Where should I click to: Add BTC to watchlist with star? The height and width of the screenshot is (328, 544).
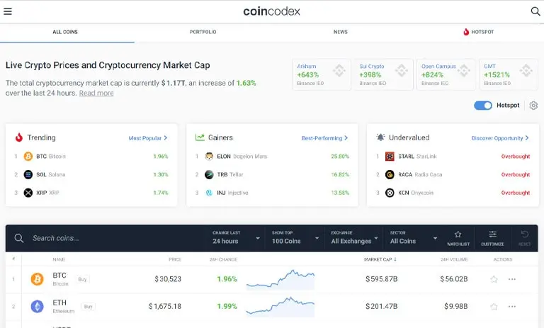coord(494,279)
